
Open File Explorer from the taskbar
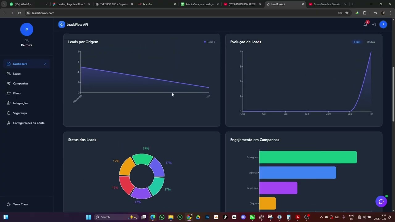[x=171, y=217]
